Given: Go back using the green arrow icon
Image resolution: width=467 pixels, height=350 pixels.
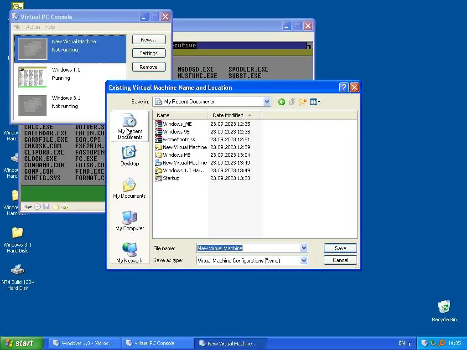Looking at the screenshot, I should coord(281,102).
